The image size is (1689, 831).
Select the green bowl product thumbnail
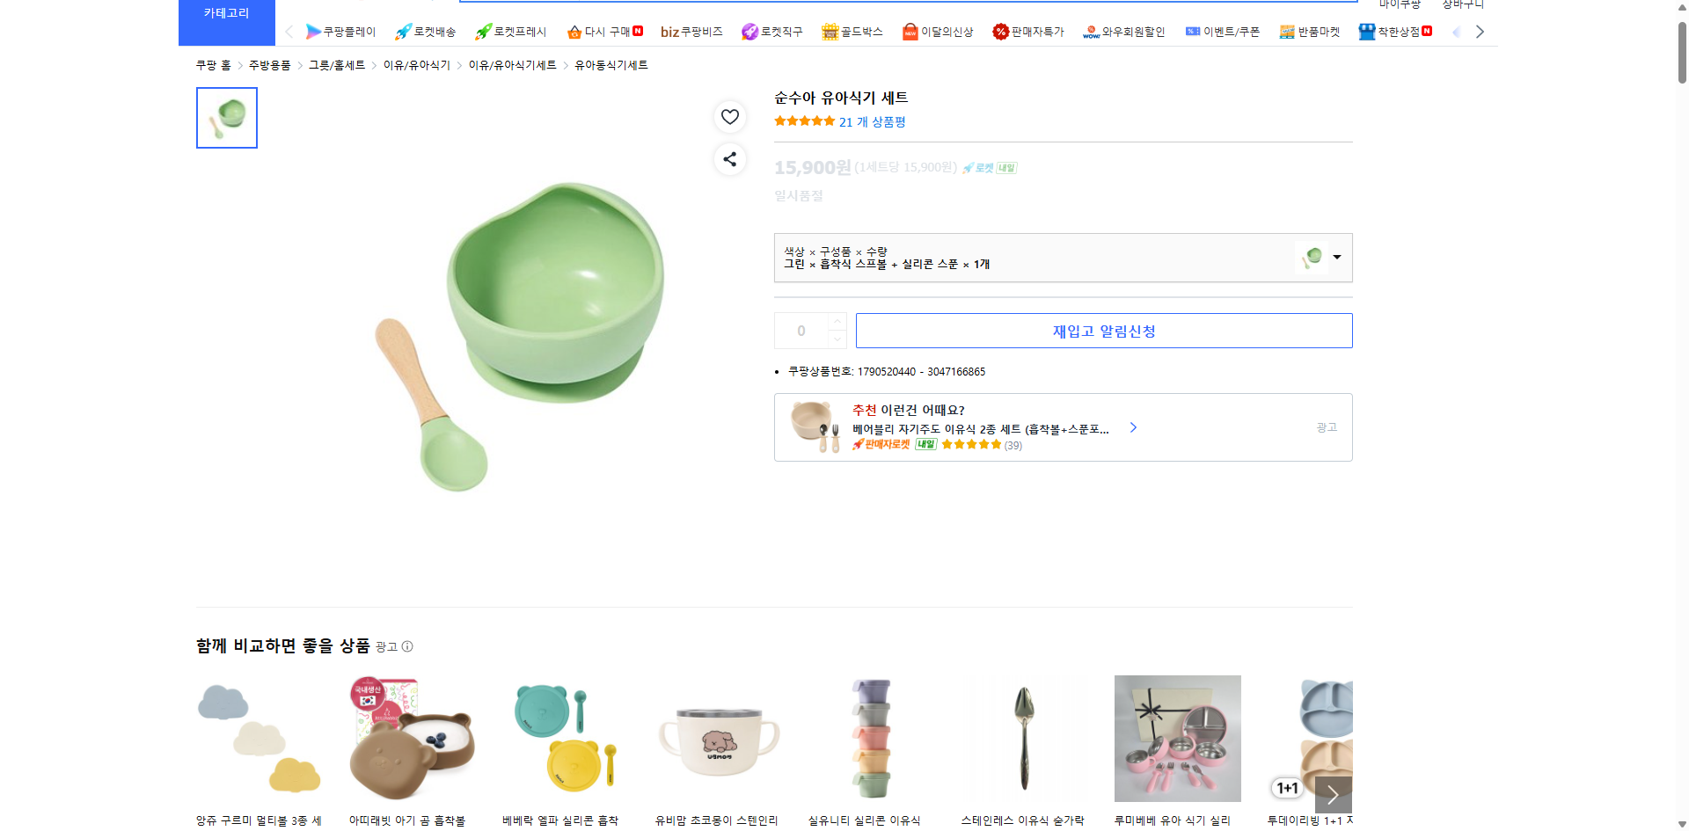coord(226,117)
